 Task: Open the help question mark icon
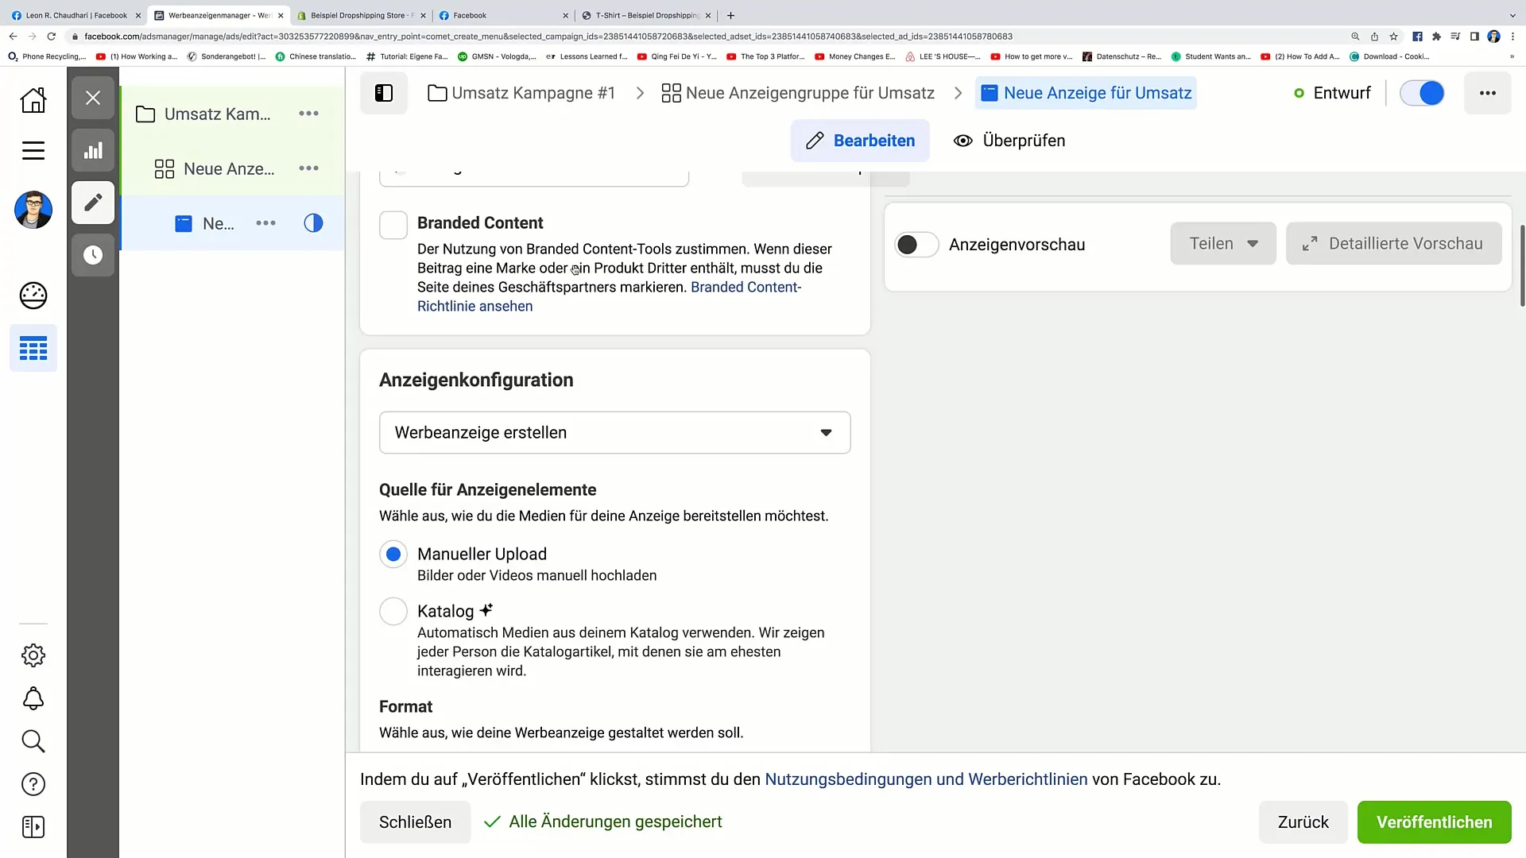33,784
